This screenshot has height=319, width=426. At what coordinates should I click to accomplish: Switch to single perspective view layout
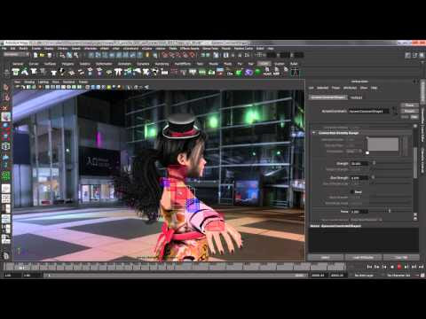(x=5, y=188)
